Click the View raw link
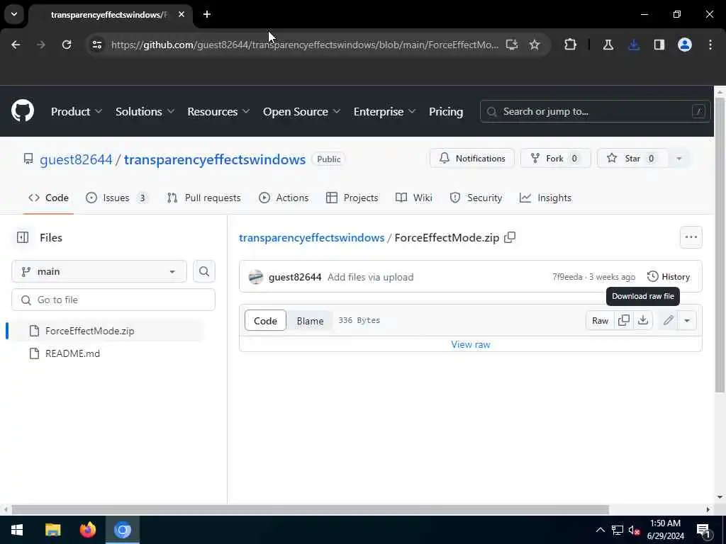Image resolution: width=726 pixels, height=544 pixels. [471, 344]
